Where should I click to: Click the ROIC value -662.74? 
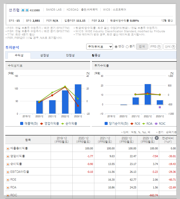154,195
